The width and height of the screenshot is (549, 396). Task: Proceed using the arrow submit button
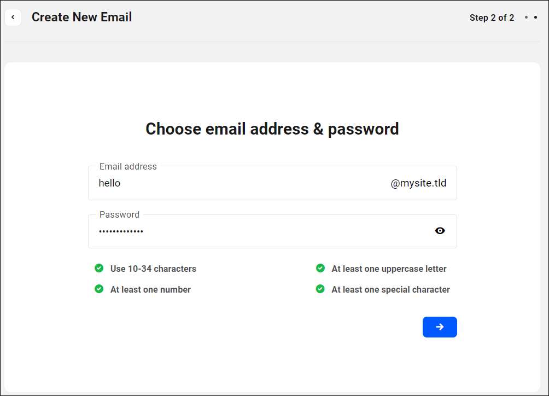click(x=440, y=327)
